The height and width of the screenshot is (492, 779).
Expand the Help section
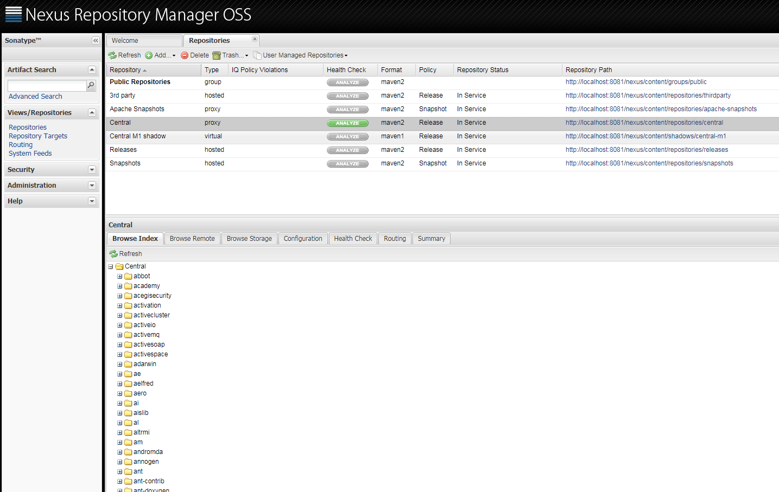(92, 201)
